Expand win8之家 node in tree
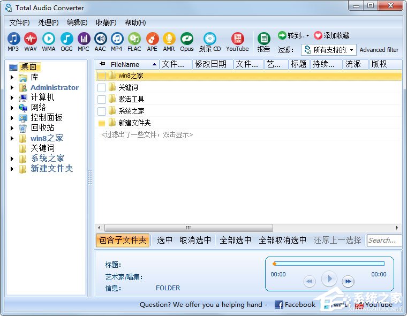Viewport: 407px width, 316px height. click(12, 138)
